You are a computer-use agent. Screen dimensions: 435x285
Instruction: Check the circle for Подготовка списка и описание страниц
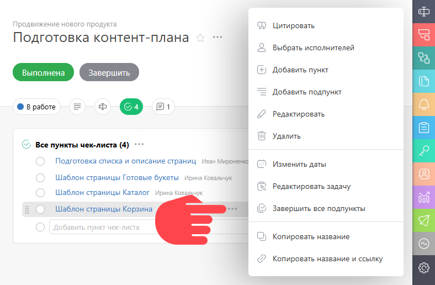click(x=40, y=161)
